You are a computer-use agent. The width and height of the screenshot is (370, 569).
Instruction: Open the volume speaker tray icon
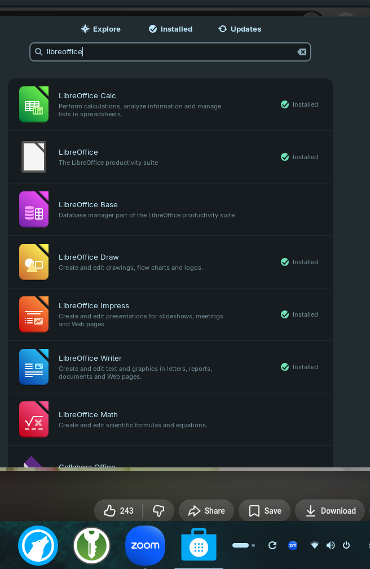pos(331,545)
